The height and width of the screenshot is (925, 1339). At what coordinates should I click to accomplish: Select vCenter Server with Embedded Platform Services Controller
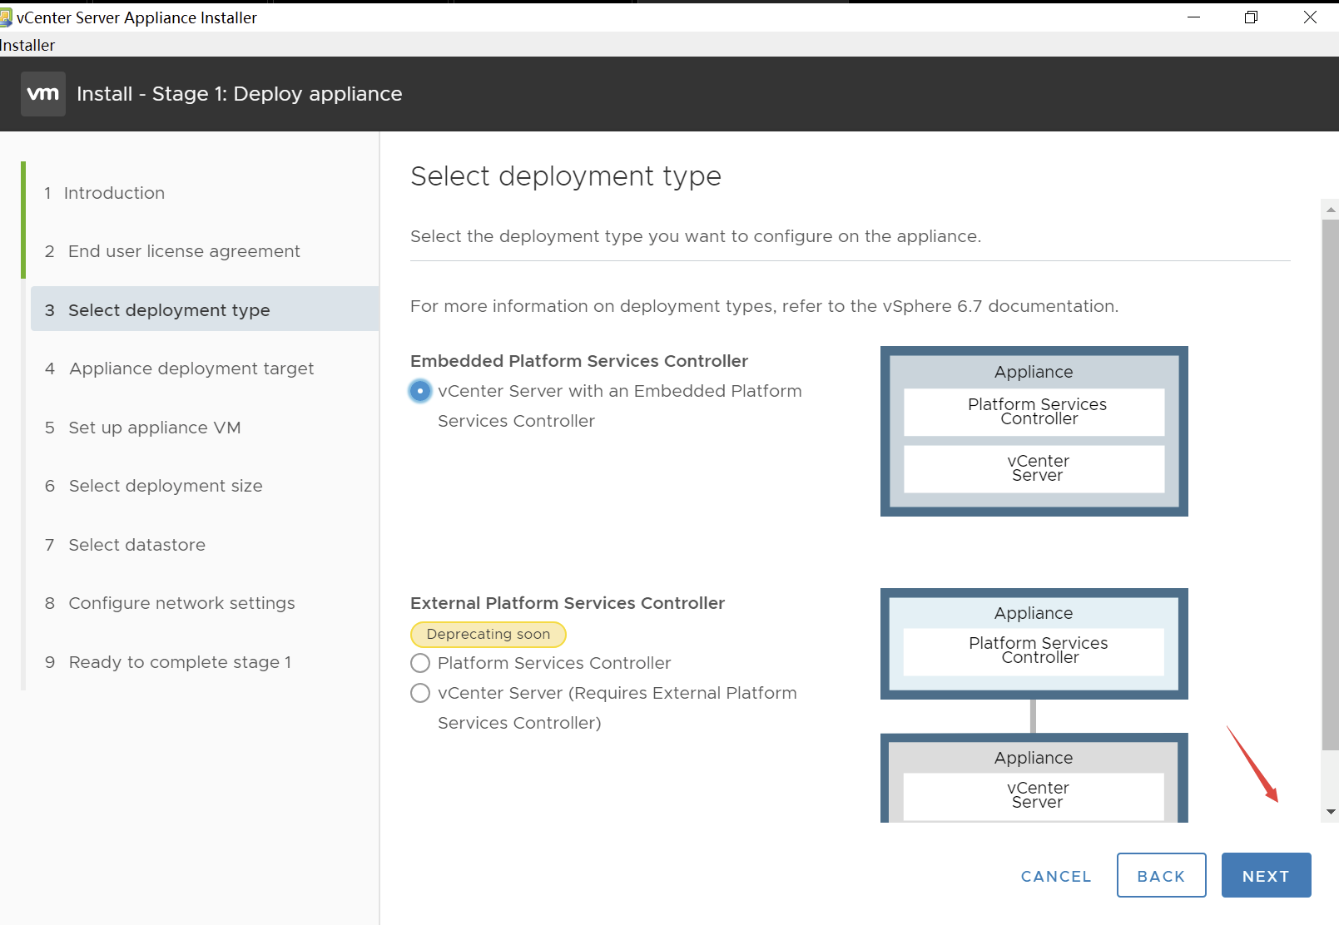420,391
